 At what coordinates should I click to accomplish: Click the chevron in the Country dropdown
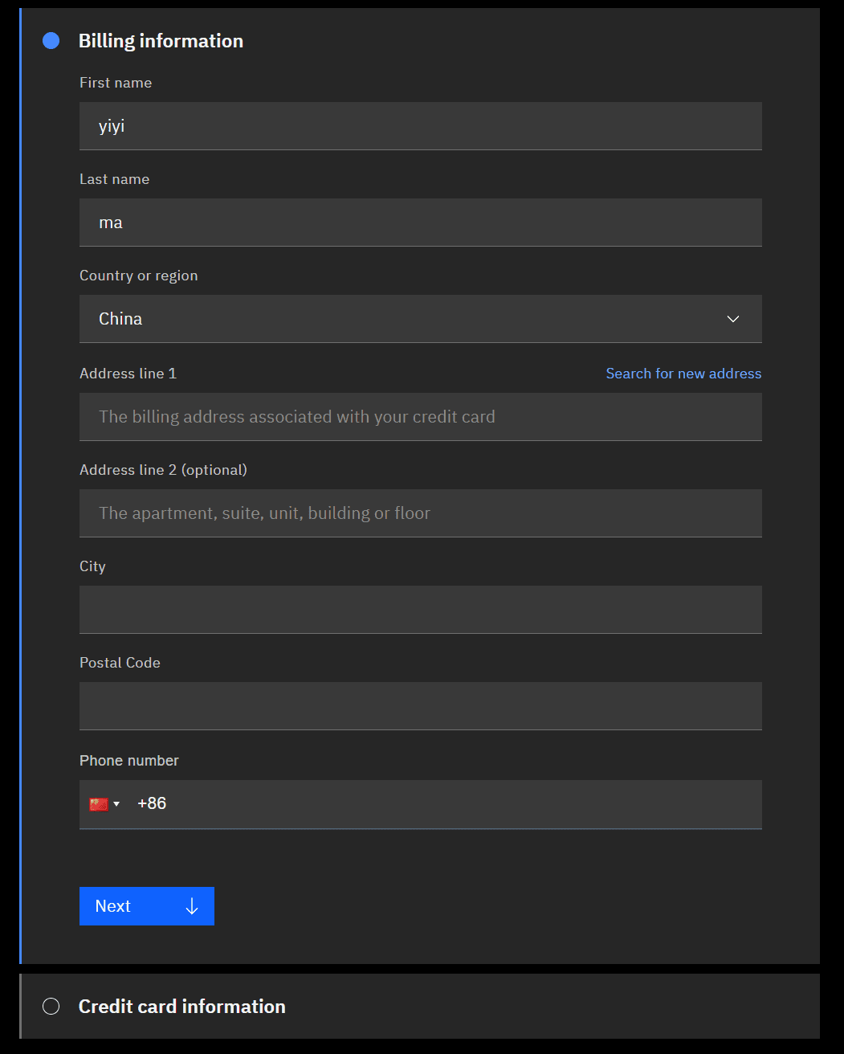(732, 319)
